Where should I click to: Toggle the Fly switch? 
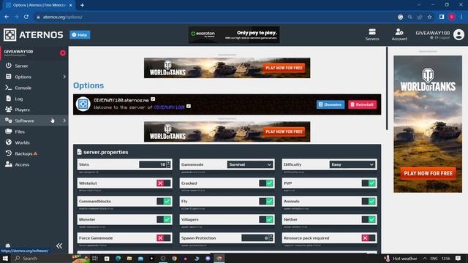click(x=266, y=202)
